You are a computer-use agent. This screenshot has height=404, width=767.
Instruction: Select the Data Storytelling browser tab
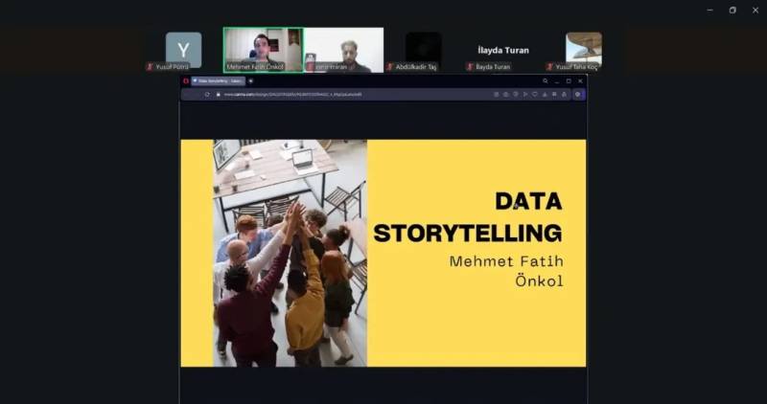pos(217,81)
